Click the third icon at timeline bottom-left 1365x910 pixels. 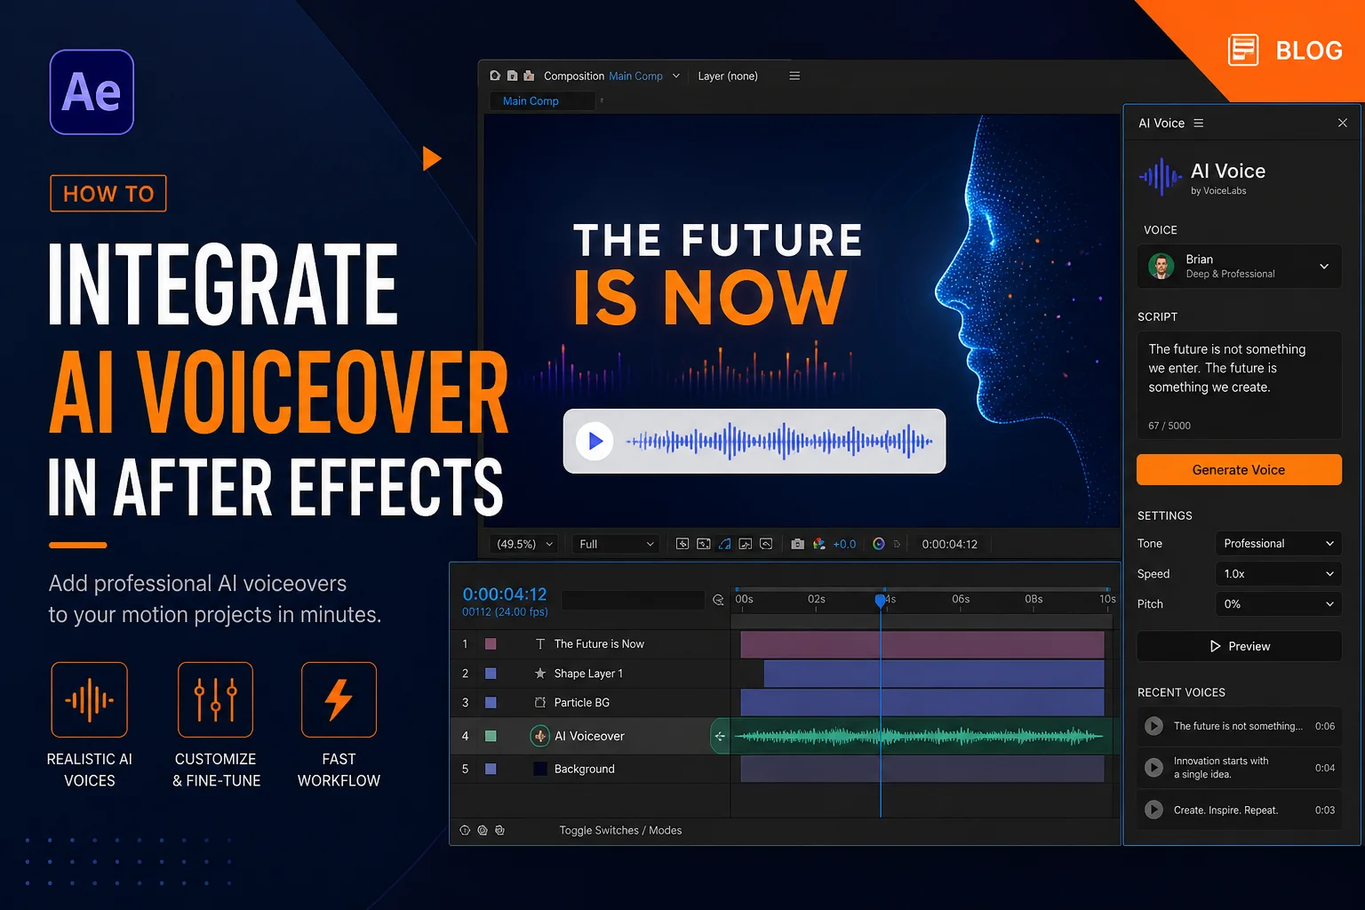(499, 830)
